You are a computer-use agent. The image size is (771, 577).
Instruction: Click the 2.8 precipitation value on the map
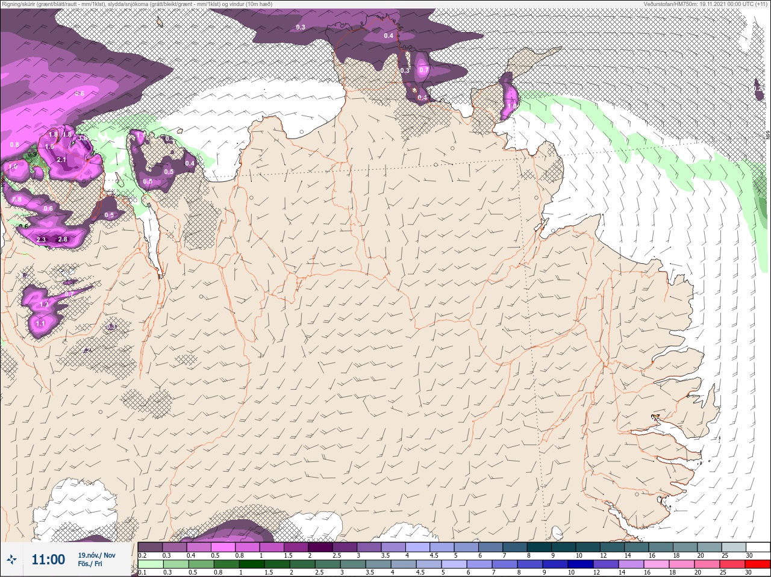coord(62,240)
